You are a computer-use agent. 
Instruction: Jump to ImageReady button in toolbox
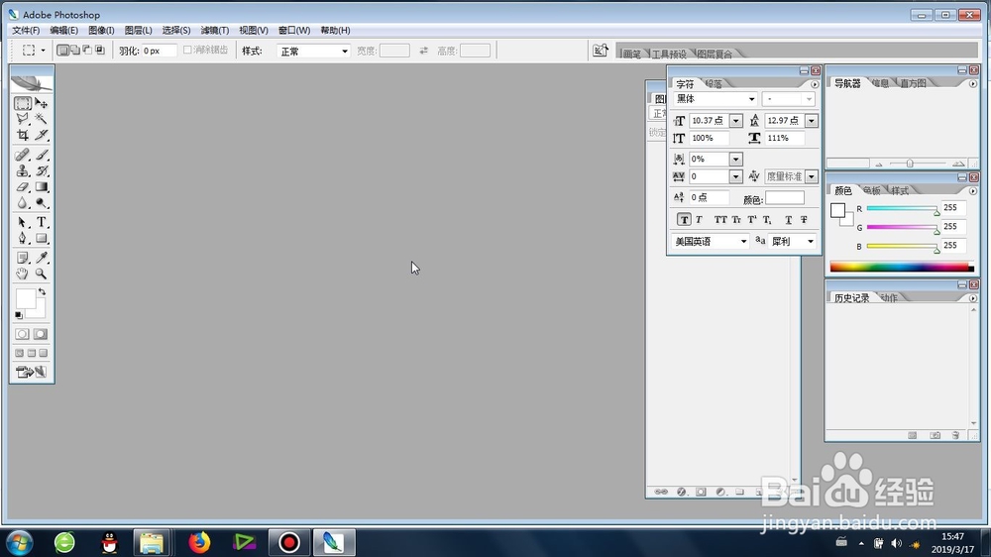[31, 372]
